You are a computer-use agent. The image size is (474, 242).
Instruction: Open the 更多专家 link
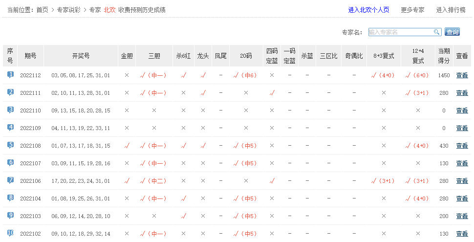pos(412,10)
